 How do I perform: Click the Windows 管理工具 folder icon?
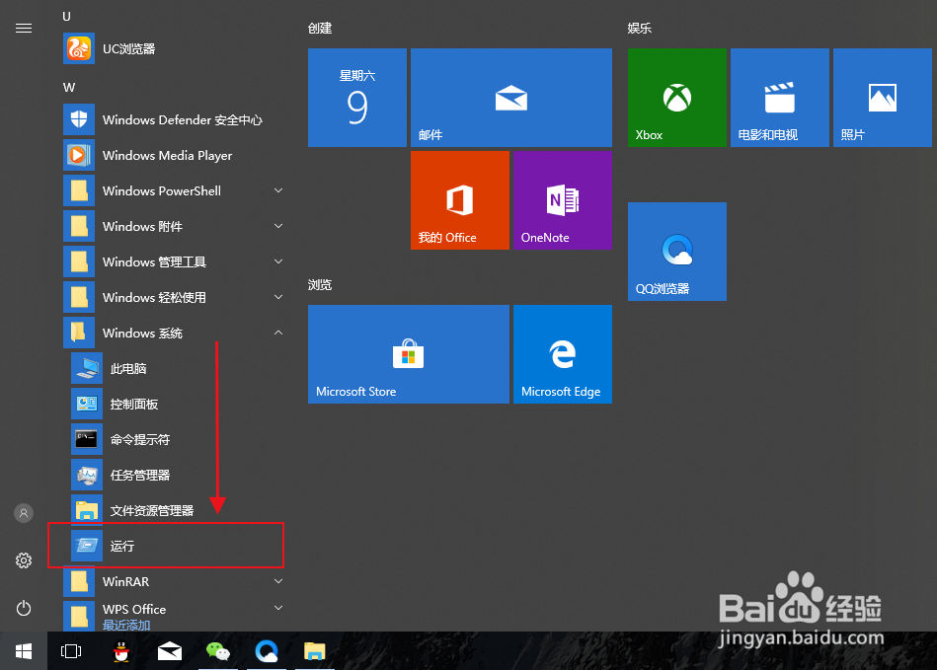79,261
